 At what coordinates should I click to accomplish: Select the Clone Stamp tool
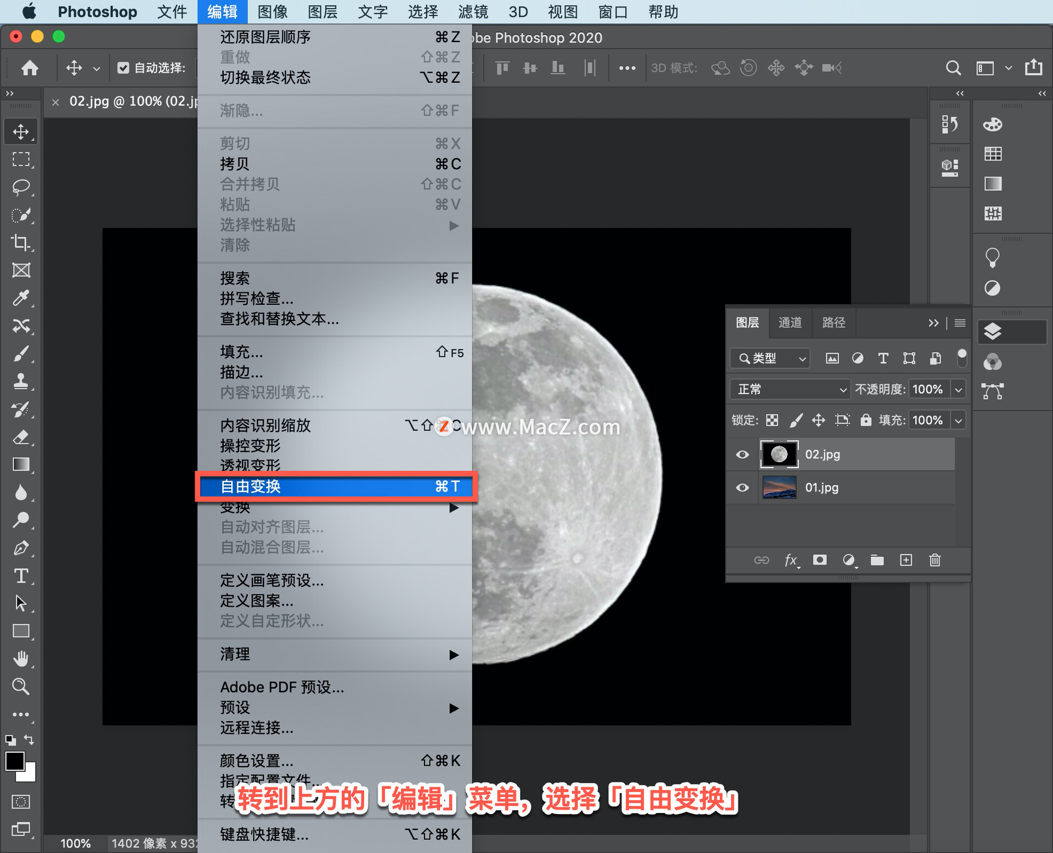coord(21,382)
